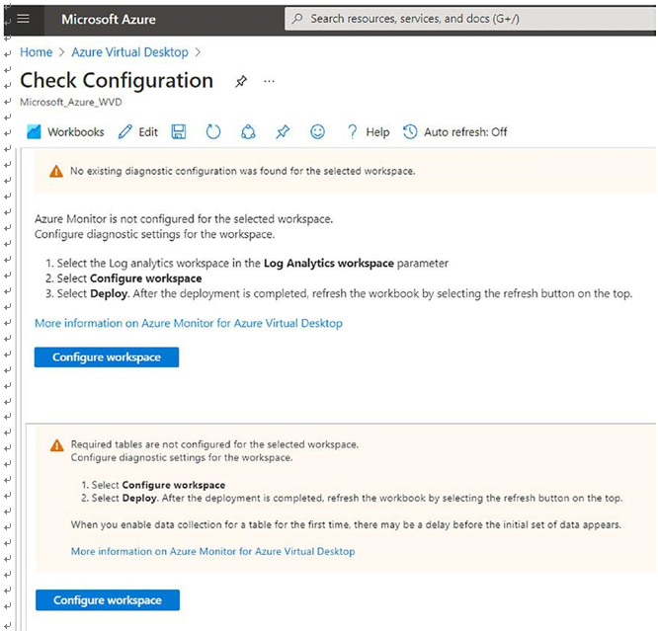
Task: Open Help from the toolbar
Action: tap(369, 131)
